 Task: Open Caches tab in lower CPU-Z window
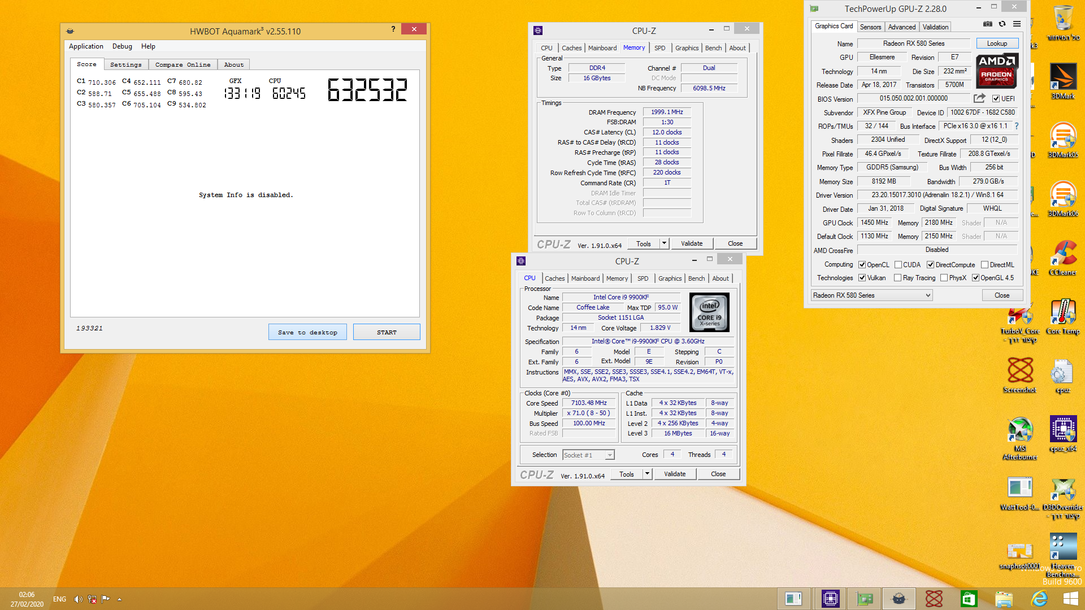(x=554, y=278)
